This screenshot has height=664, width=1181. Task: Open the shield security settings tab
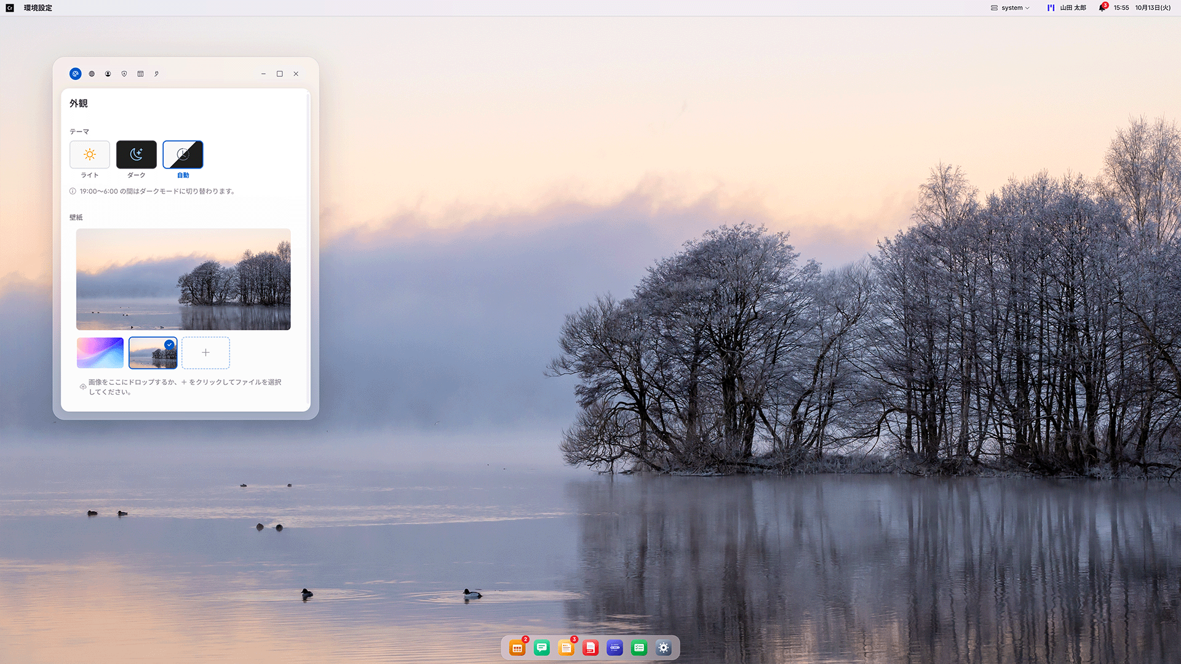[x=124, y=74]
